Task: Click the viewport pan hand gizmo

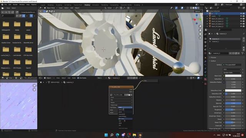Action: click(x=200, y=30)
